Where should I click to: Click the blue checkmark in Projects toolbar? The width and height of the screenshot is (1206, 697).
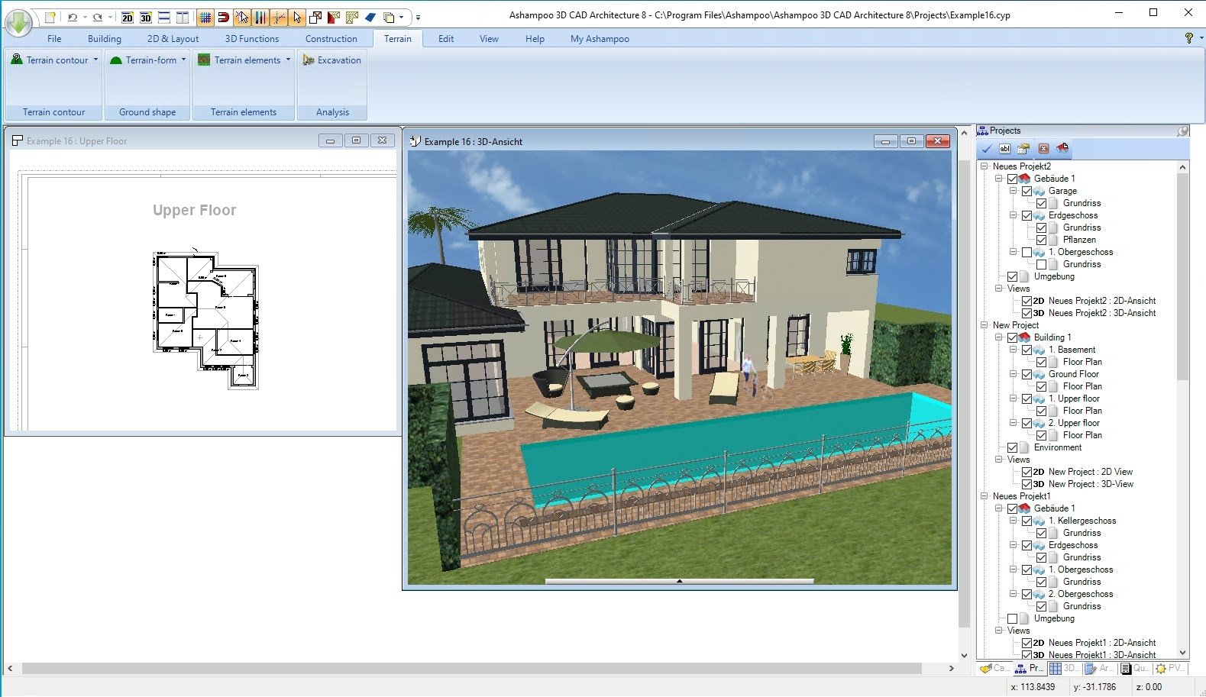pos(987,148)
